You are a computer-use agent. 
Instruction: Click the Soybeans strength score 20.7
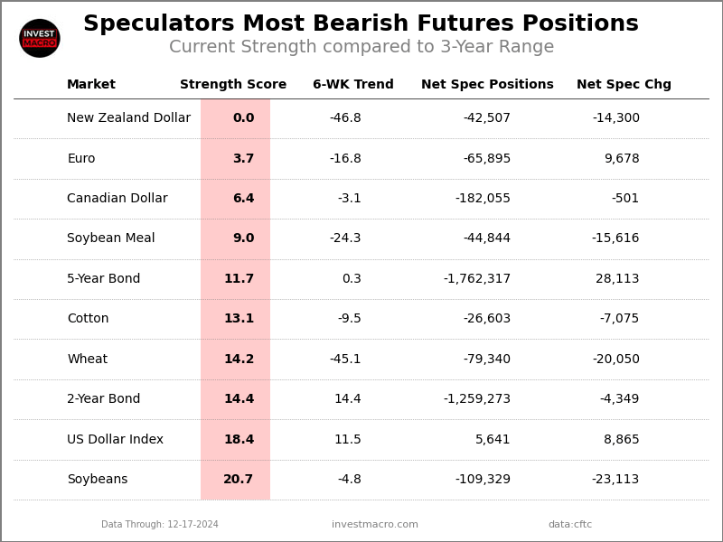(x=239, y=480)
